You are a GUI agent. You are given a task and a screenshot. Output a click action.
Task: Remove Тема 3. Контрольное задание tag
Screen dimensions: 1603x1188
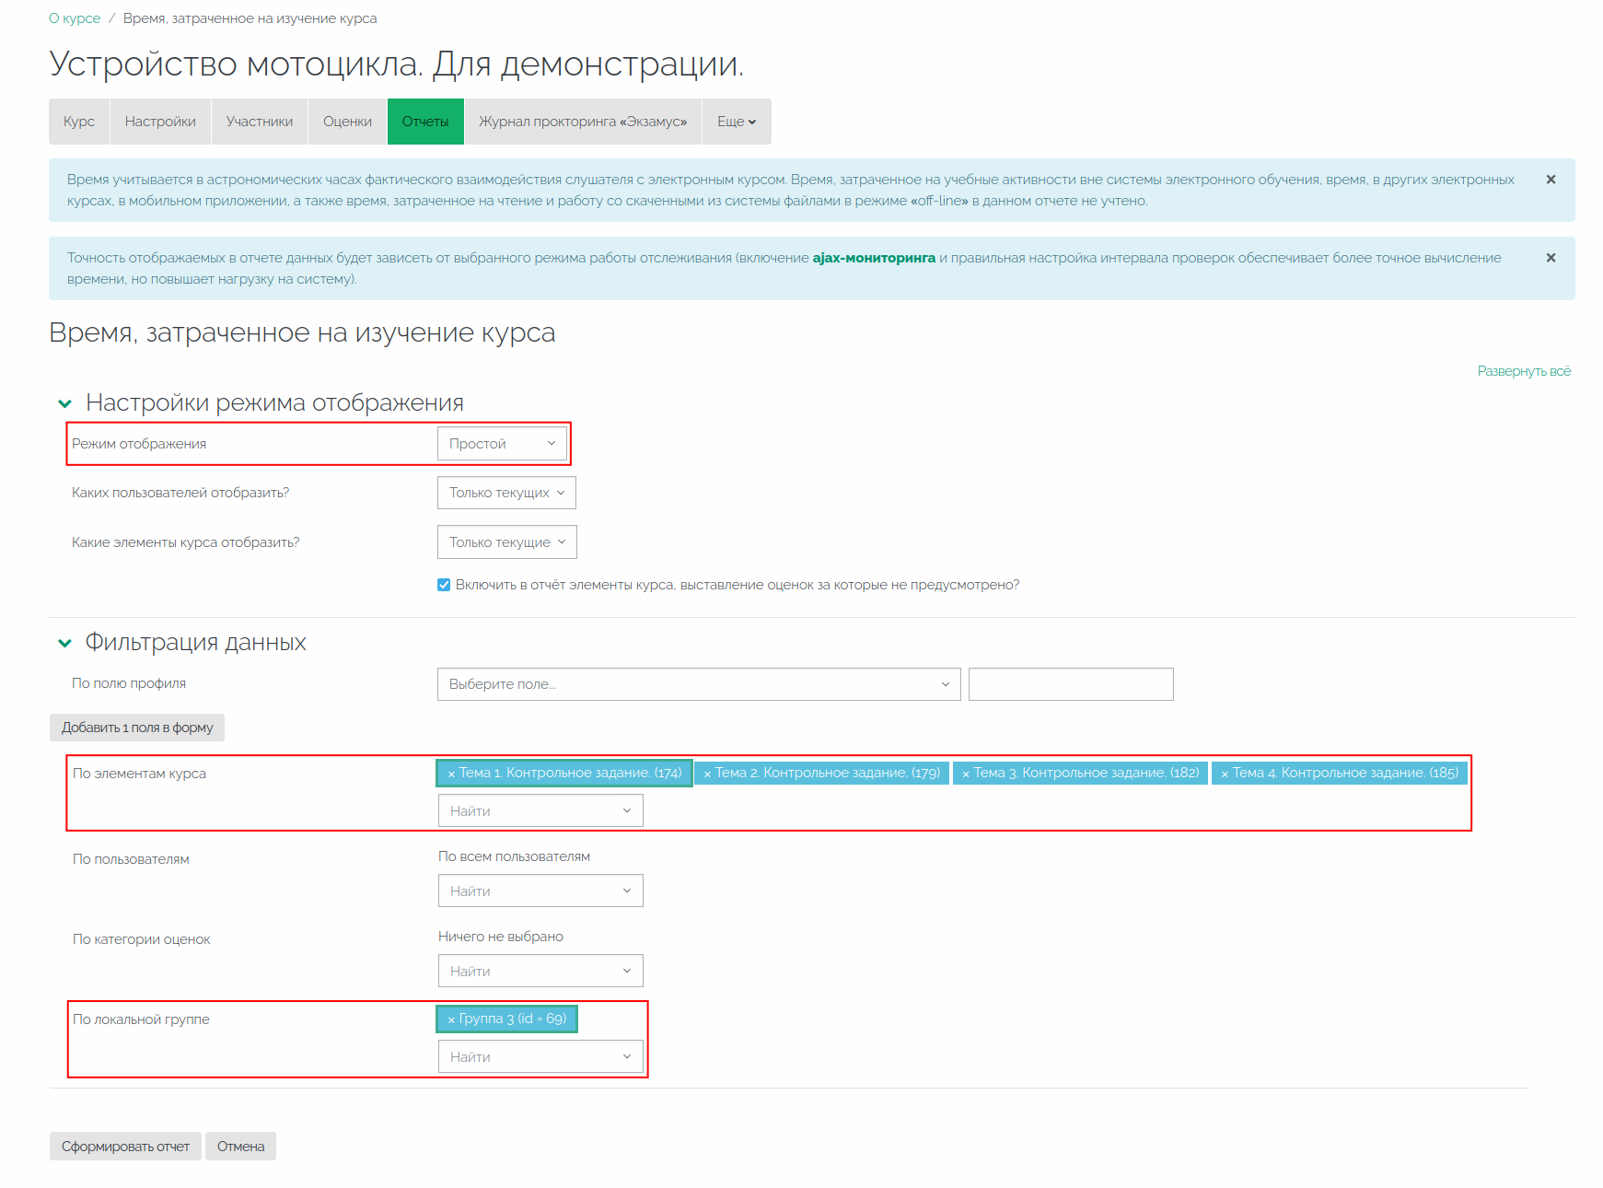[966, 774]
